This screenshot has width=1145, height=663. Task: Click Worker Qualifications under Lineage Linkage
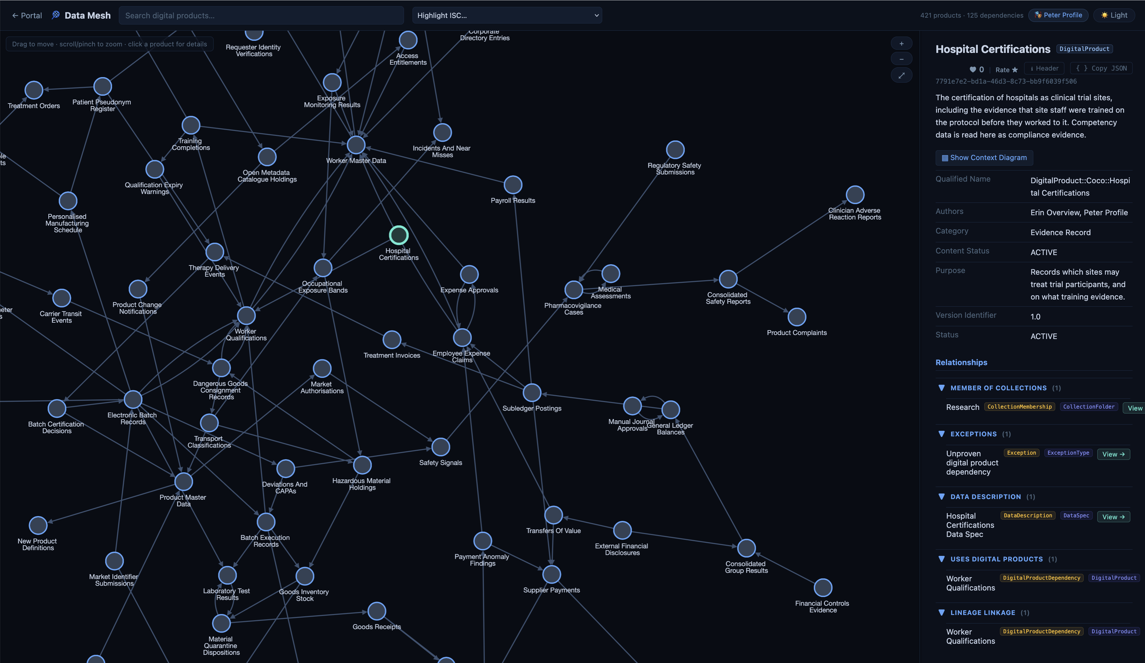pos(970,636)
